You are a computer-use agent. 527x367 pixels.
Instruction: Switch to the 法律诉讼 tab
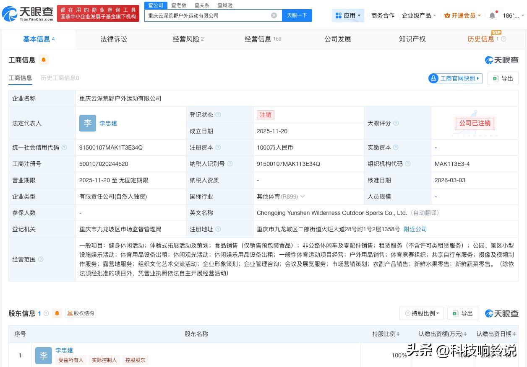[x=113, y=39]
